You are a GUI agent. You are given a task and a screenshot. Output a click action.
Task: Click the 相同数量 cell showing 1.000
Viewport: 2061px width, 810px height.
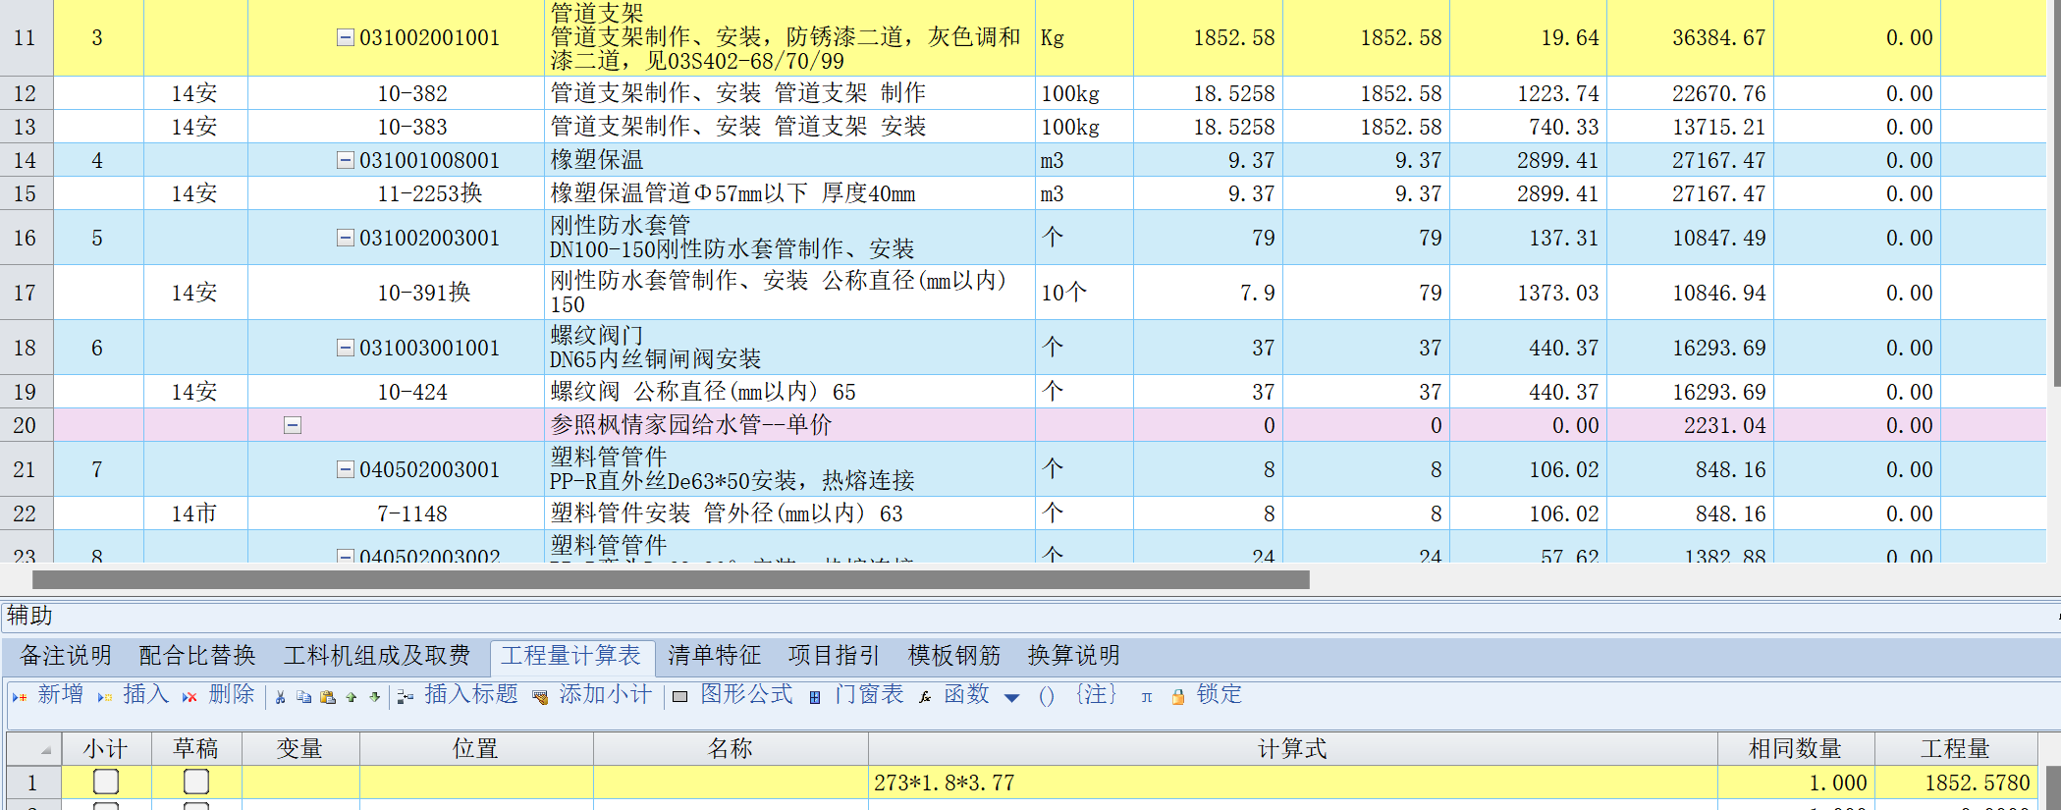pos(1796,783)
